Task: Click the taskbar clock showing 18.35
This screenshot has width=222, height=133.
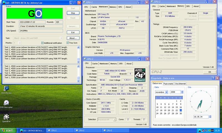Action: [x=217, y=131]
